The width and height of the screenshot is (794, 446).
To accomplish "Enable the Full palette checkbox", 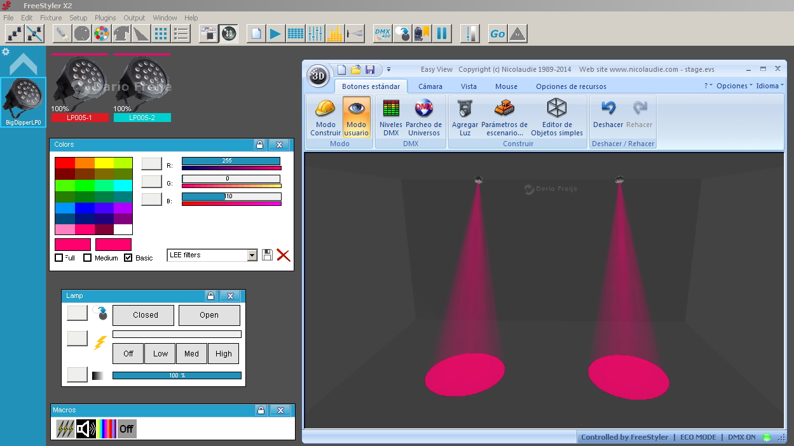I will [x=59, y=258].
